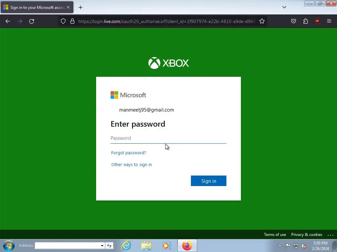Click the manmeetj95@gmail.com account text
The image size is (337, 252).
146,110
